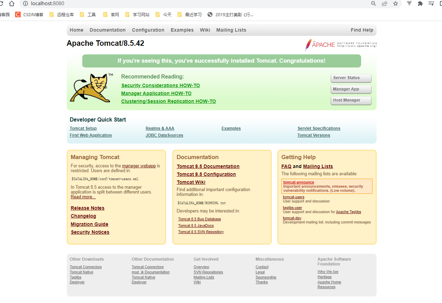Open the Apache Home footer link

(329, 282)
